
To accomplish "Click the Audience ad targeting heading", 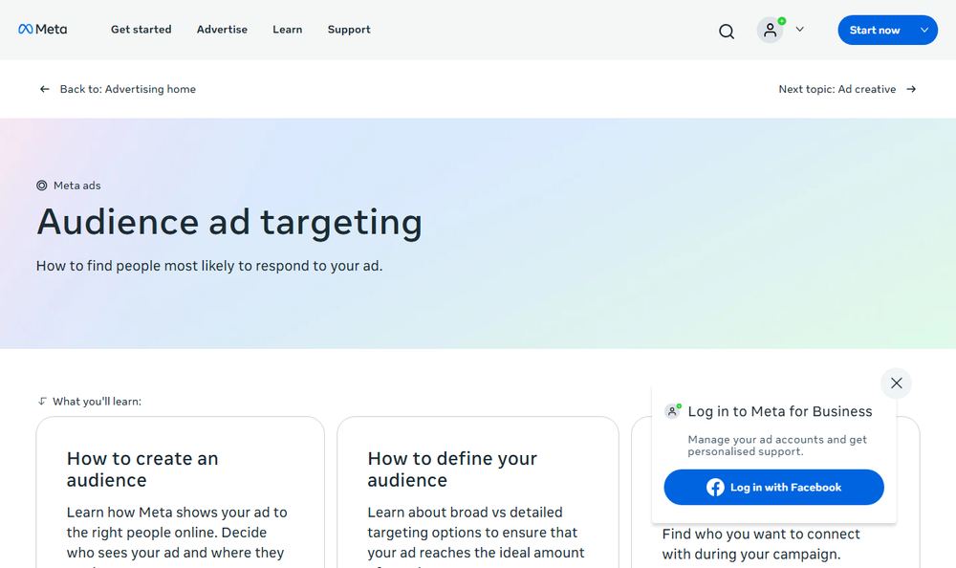I will 229,222.
